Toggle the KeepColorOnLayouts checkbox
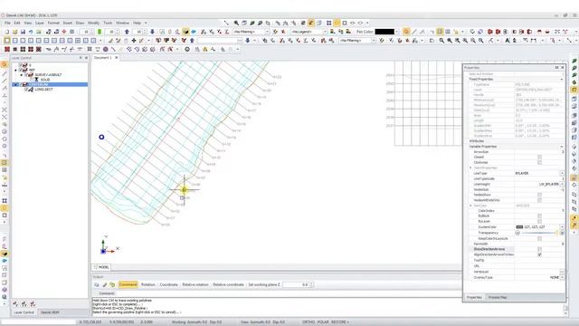579x326 pixels. tap(539, 239)
